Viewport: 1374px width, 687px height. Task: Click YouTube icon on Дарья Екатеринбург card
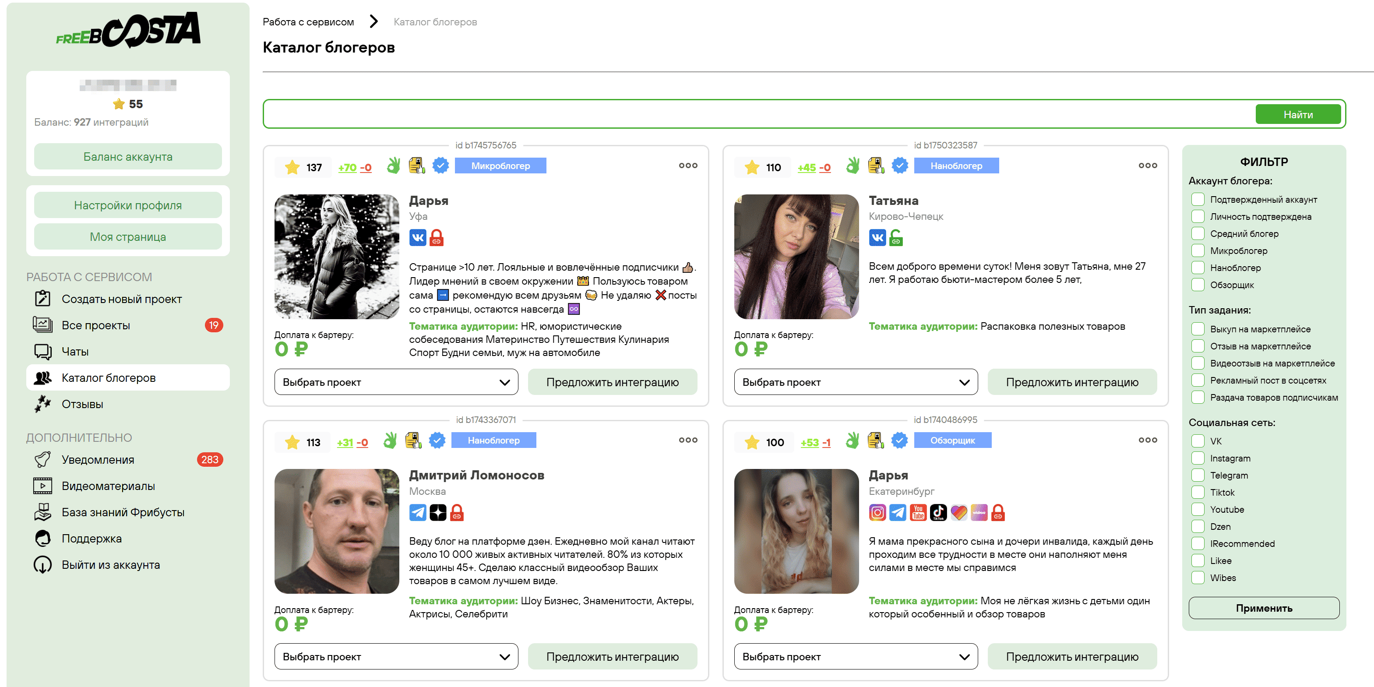(x=918, y=513)
